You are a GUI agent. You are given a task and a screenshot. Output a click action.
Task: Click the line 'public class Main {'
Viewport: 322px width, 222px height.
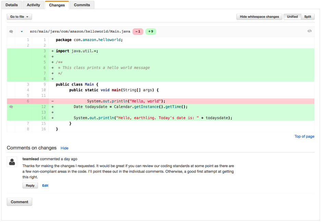(161, 84)
